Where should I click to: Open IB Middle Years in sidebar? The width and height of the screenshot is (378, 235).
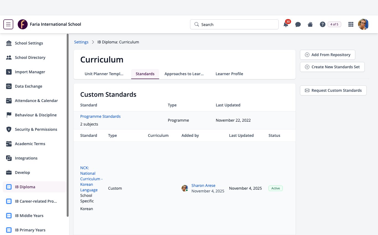[x=35, y=216]
